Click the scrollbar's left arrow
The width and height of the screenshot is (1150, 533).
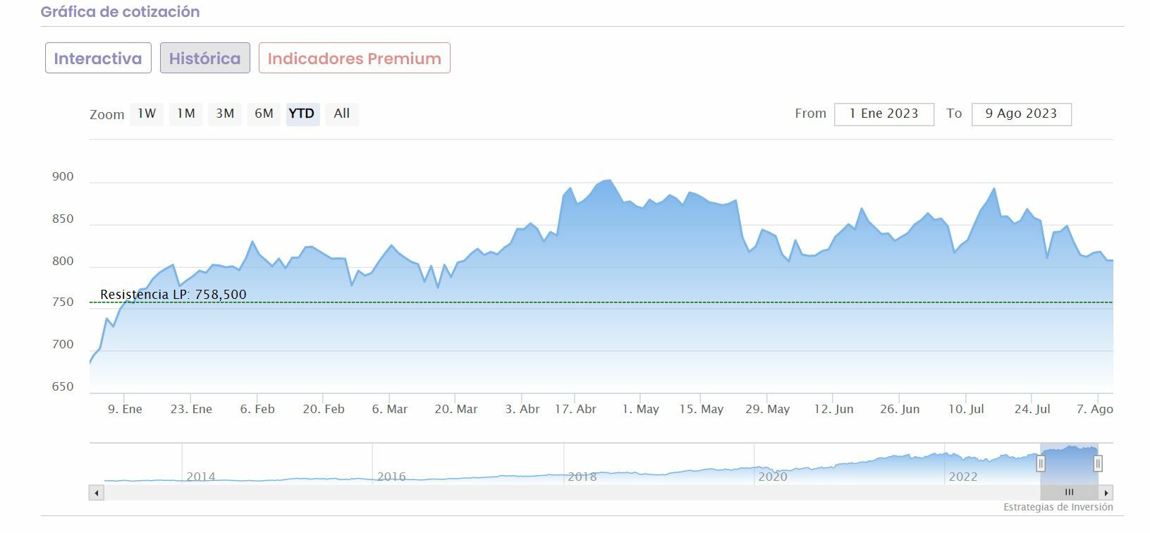(x=97, y=493)
